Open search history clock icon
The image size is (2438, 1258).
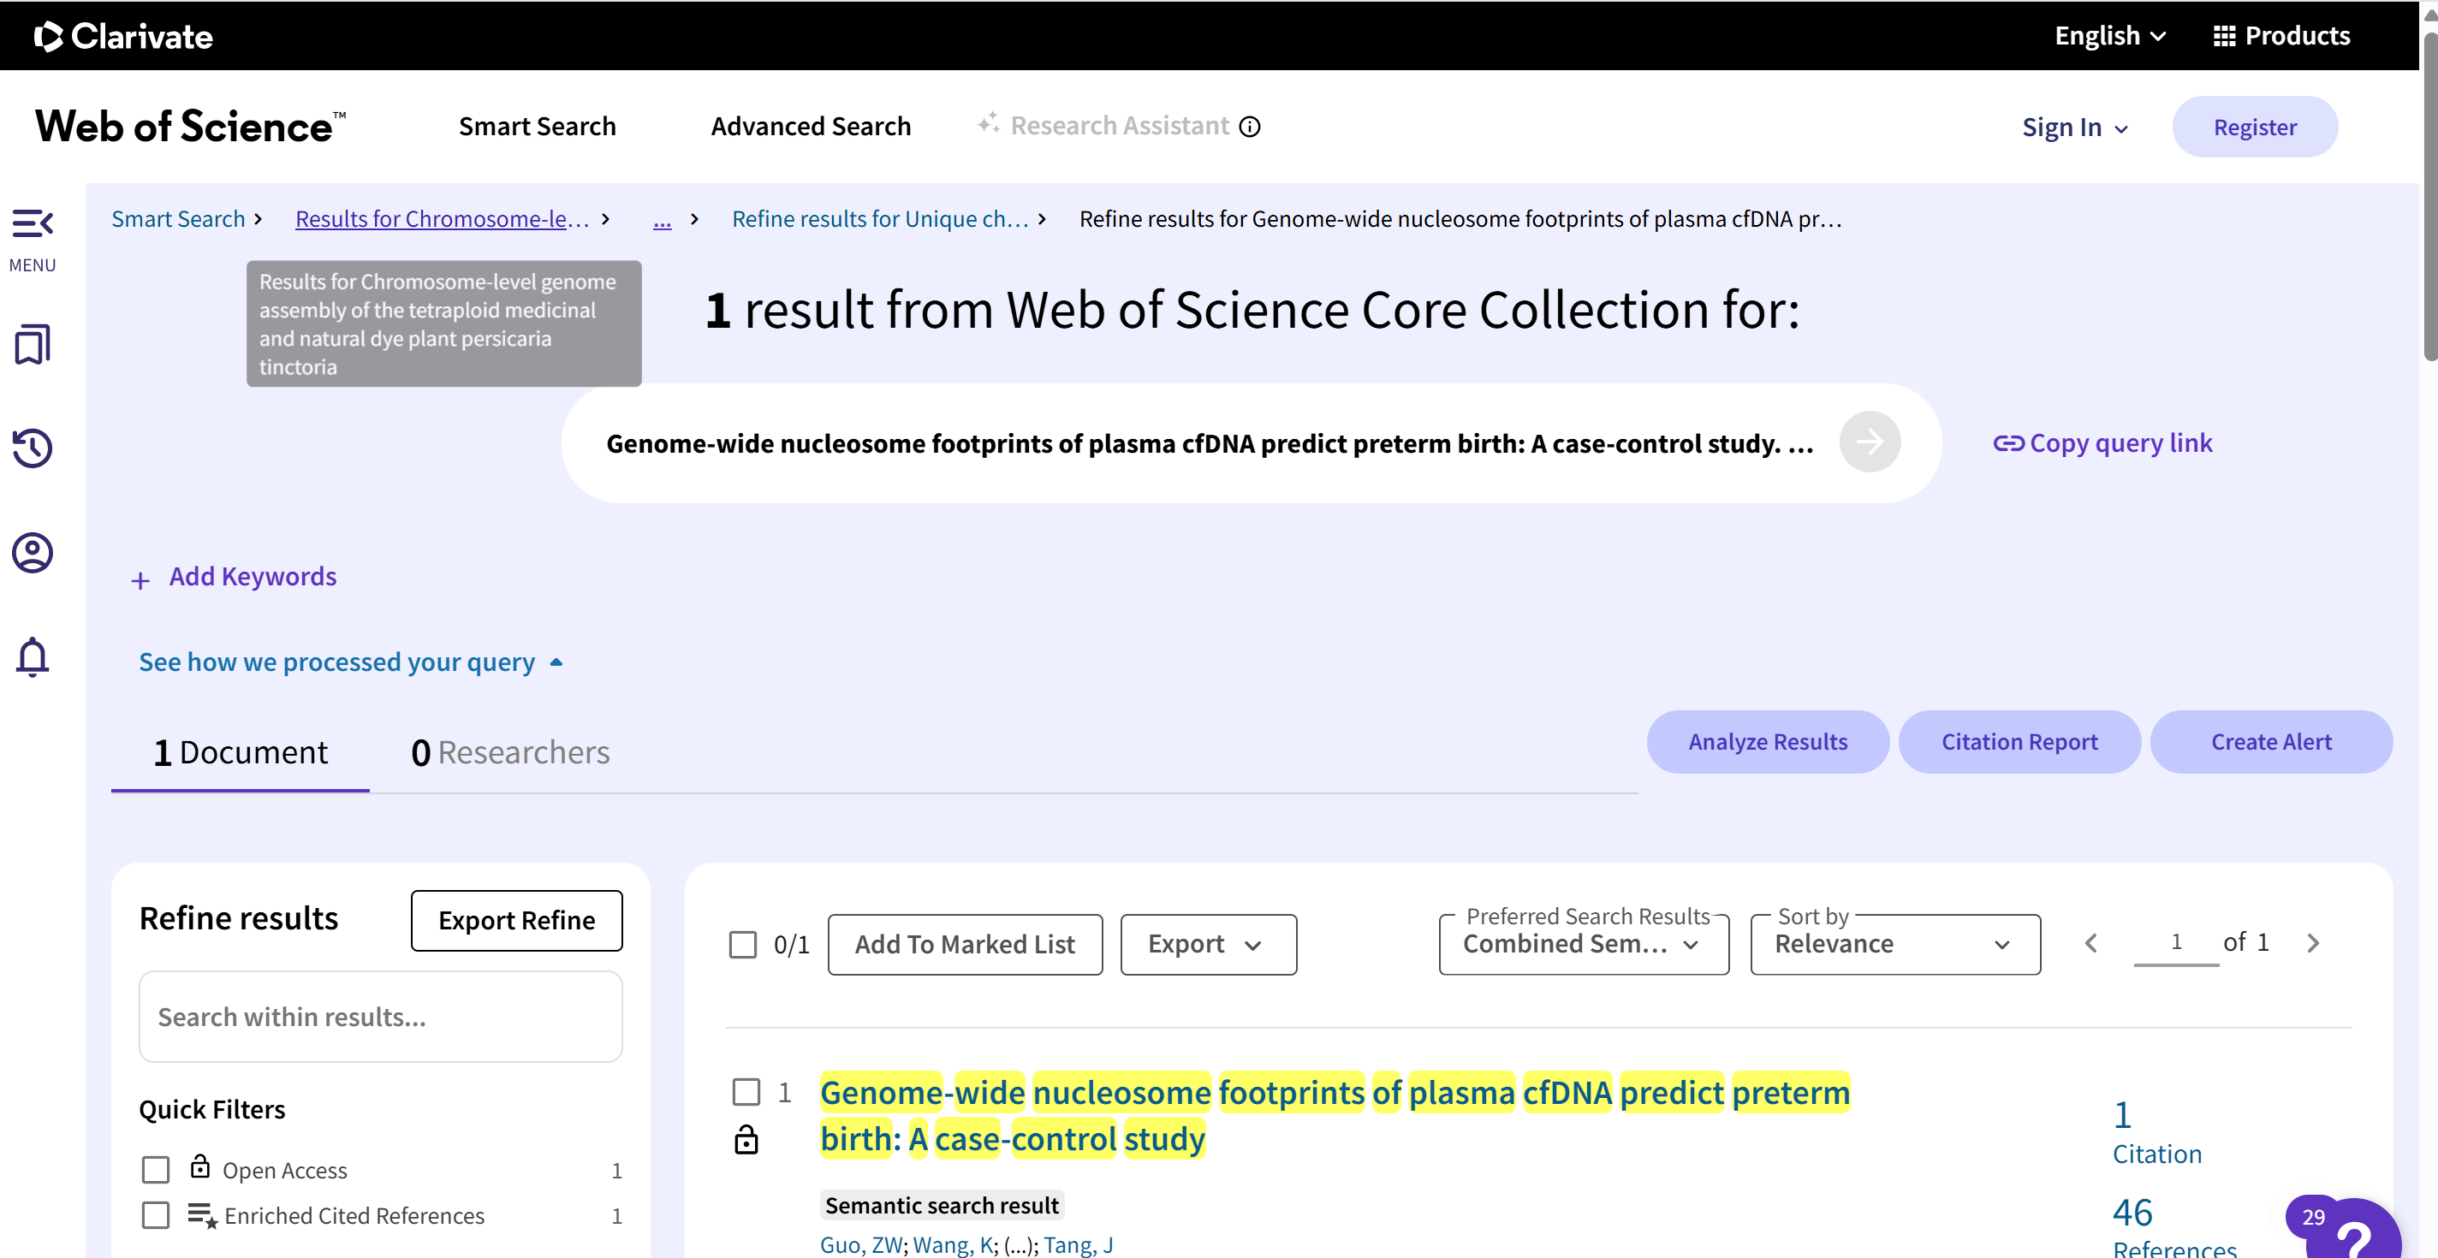click(x=33, y=448)
